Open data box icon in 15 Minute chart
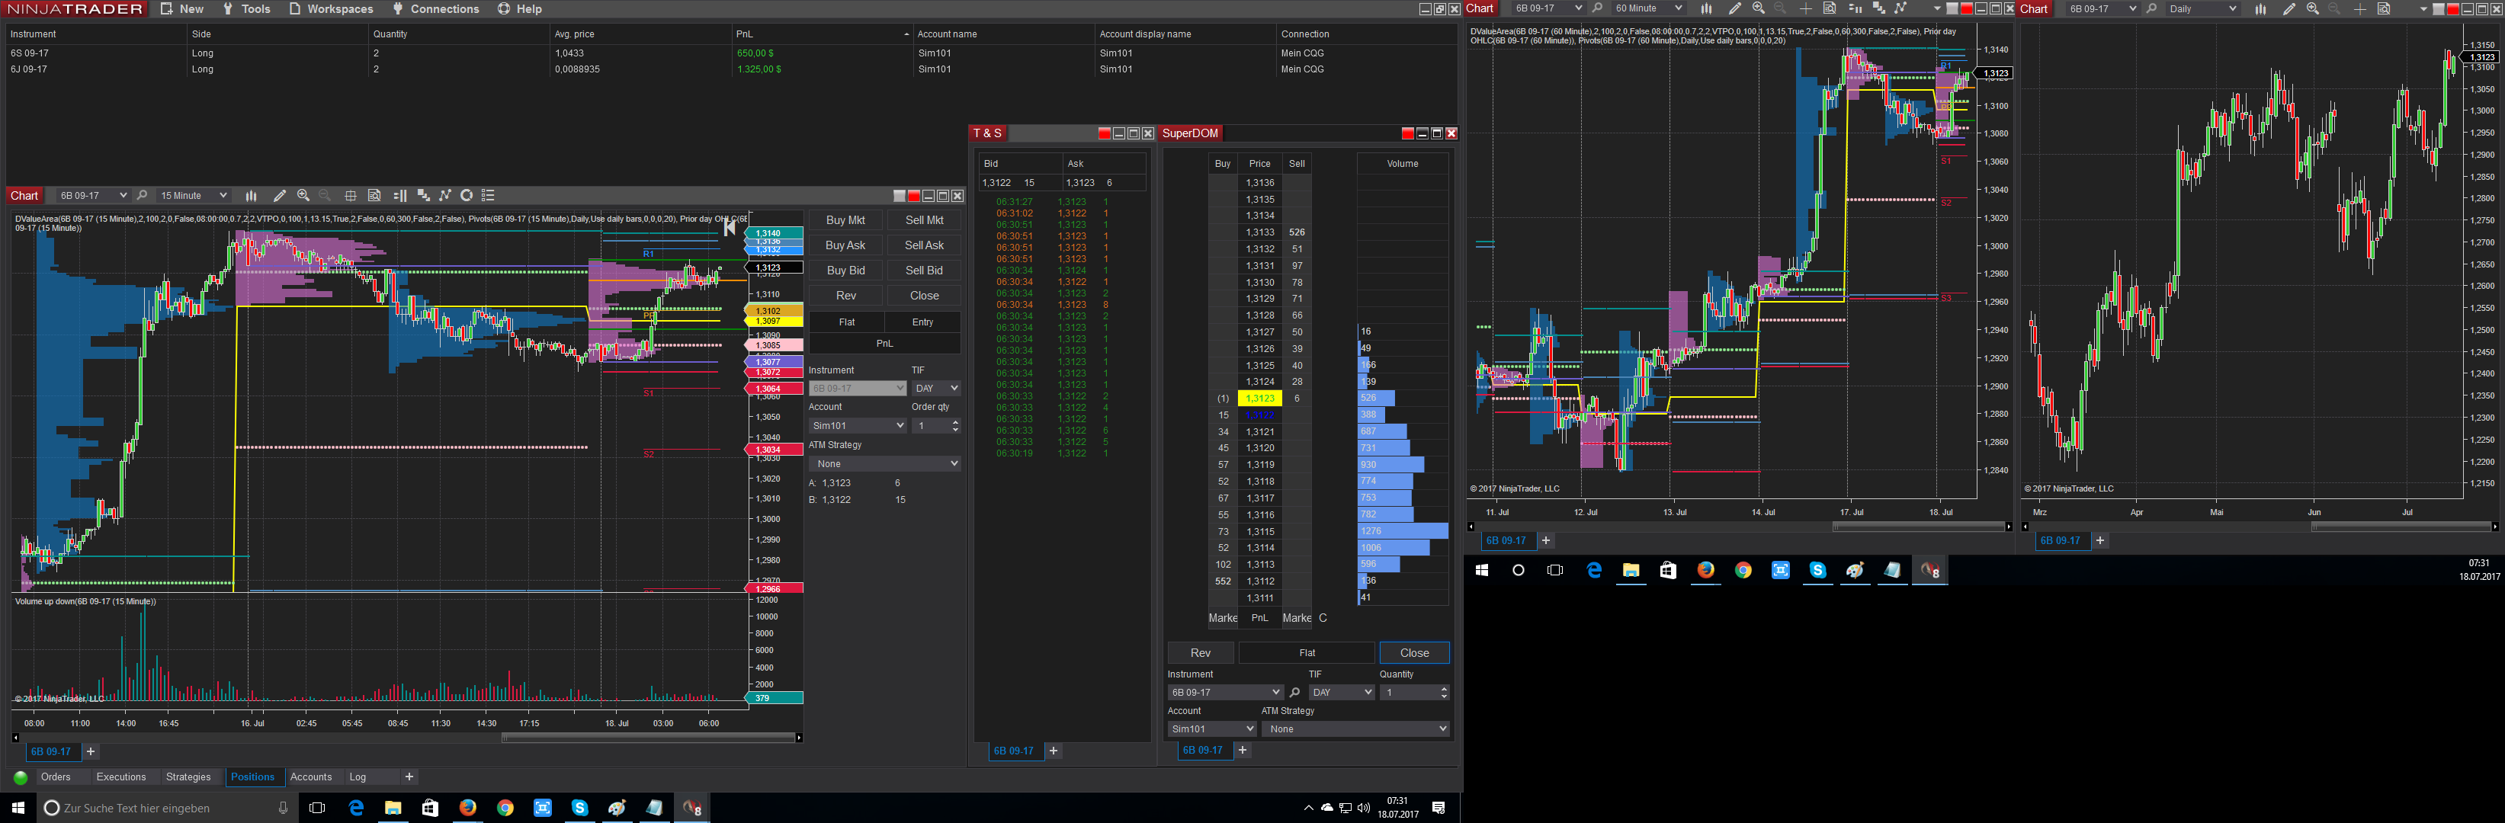The image size is (2505, 823). 374,195
